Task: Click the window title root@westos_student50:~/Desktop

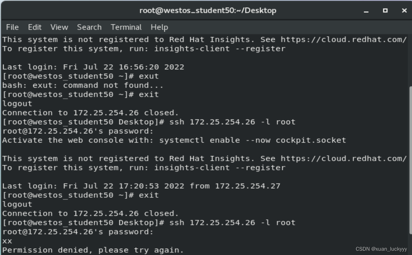Action: [x=208, y=10]
